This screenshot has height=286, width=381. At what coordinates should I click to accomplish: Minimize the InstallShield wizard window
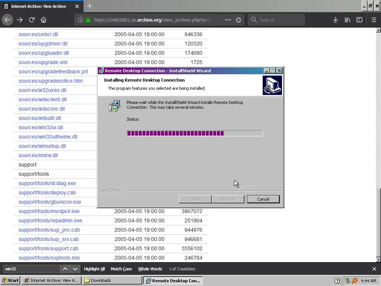point(266,71)
